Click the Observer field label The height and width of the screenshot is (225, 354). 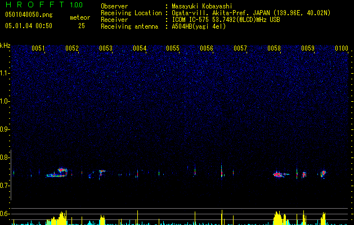(x=114, y=6)
